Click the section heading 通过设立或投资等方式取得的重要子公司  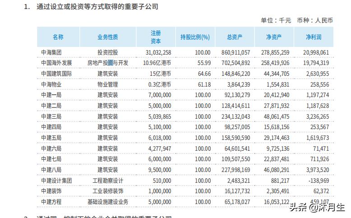click(x=97, y=6)
